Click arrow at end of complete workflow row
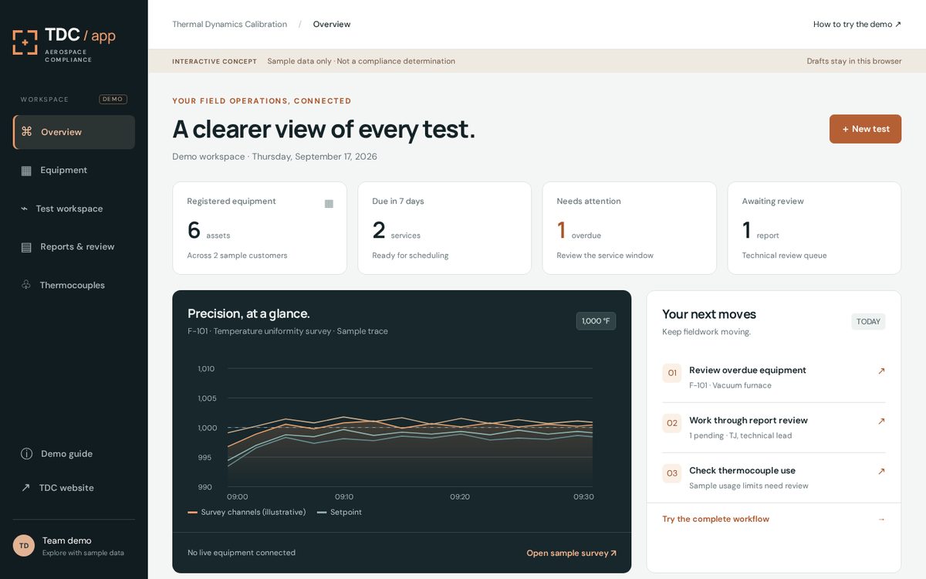The height and width of the screenshot is (579, 926). 881,520
